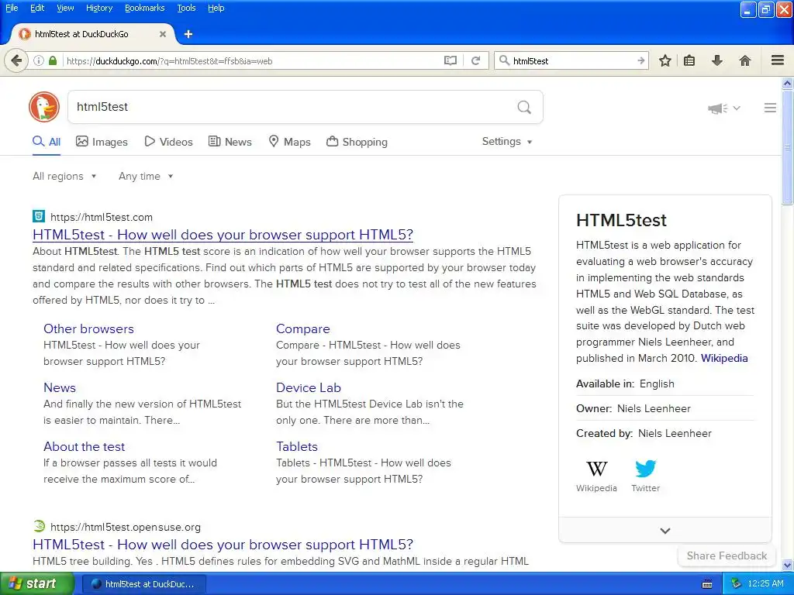
Task: Open the History menu
Action: 99,8
